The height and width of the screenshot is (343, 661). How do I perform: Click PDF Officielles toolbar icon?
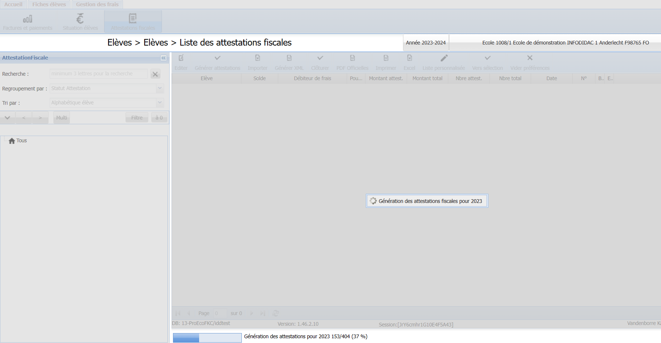pyautogui.click(x=352, y=58)
